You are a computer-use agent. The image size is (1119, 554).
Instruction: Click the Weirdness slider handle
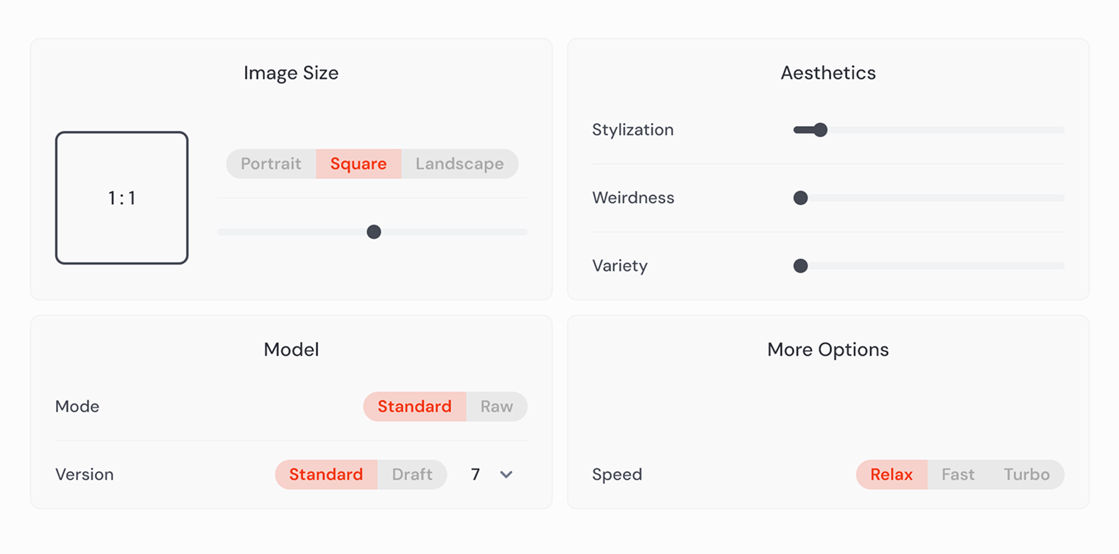tap(800, 198)
